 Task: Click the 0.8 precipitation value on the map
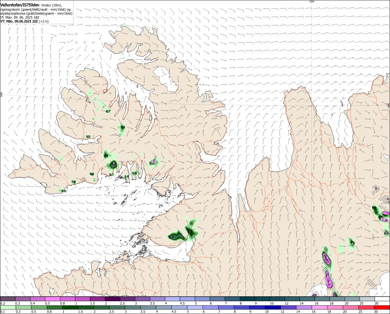(x=134, y=173)
